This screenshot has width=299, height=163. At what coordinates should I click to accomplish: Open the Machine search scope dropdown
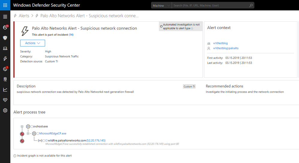coord(161,5)
